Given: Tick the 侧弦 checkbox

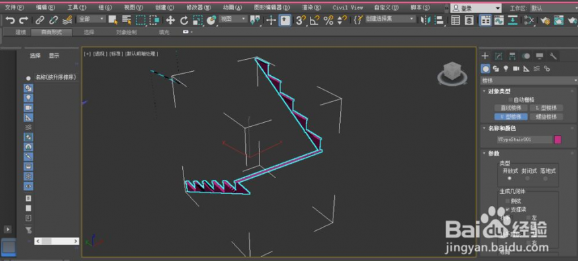Looking at the screenshot, I should (x=508, y=201).
